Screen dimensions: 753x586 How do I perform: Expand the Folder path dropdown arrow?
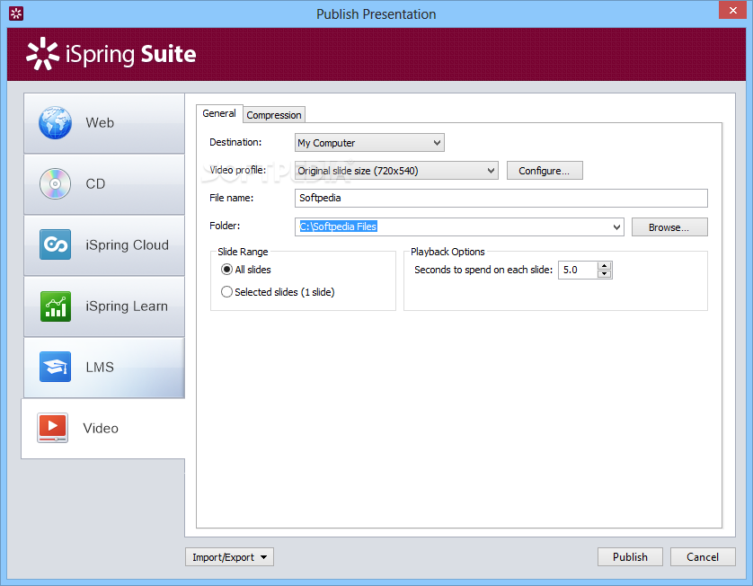(x=616, y=227)
